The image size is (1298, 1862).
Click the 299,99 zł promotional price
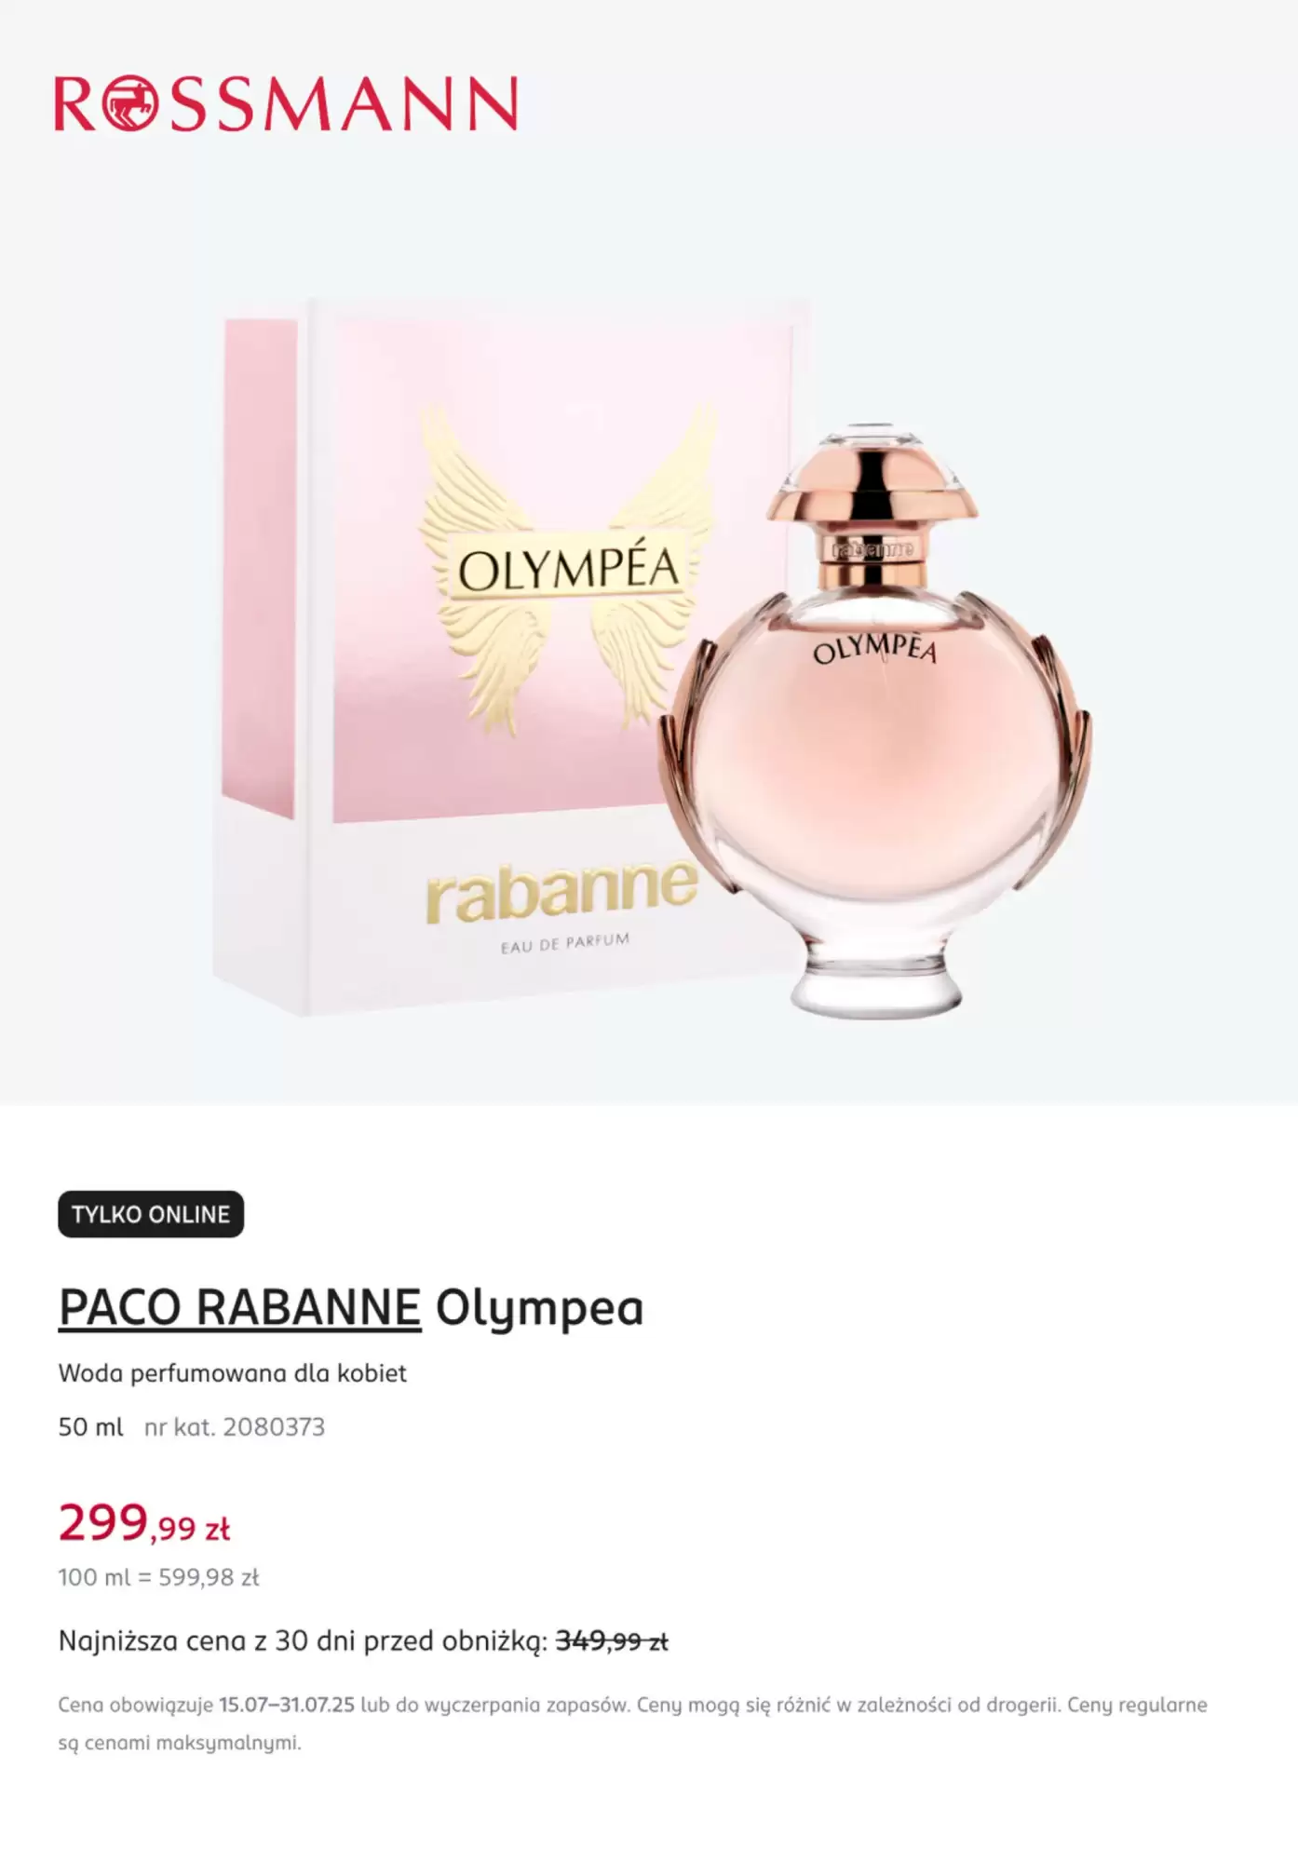[x=143, y=1524]
